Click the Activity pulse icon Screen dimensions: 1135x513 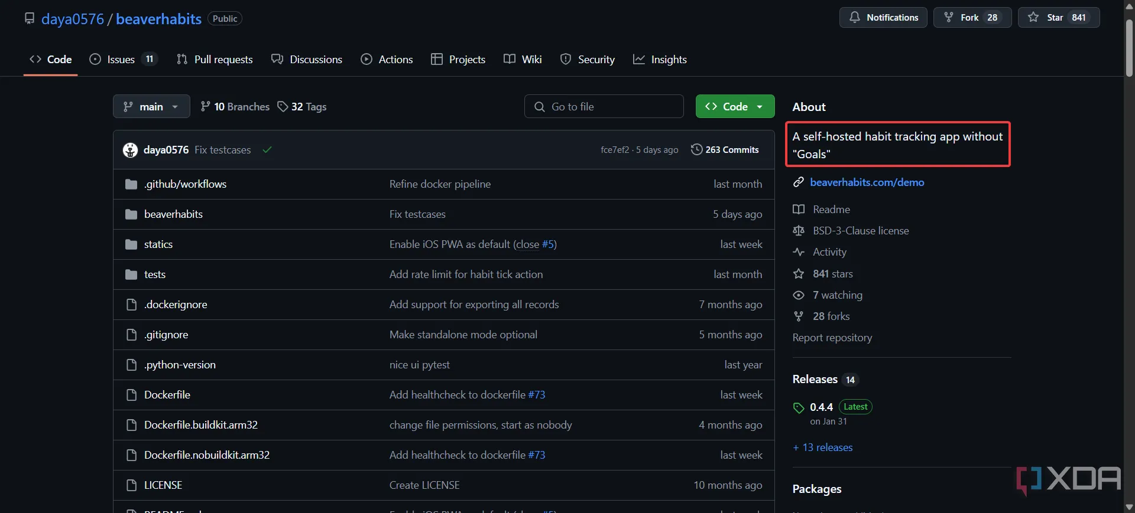(799, 252)
